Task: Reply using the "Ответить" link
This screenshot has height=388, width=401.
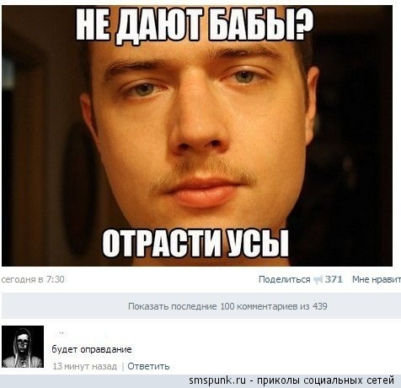Action: click(148, 366)
